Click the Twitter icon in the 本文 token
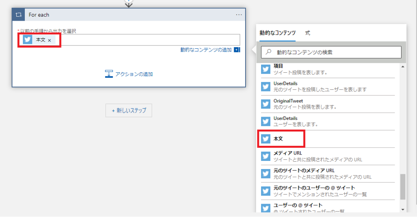This screenshot has width=417, height=217. click(28, 40)
